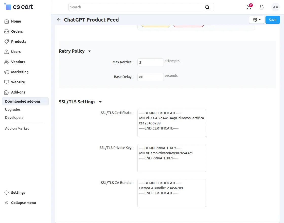
Task: Click the Products tag icon
Action: pyautogui.click(x=7, y=42)
